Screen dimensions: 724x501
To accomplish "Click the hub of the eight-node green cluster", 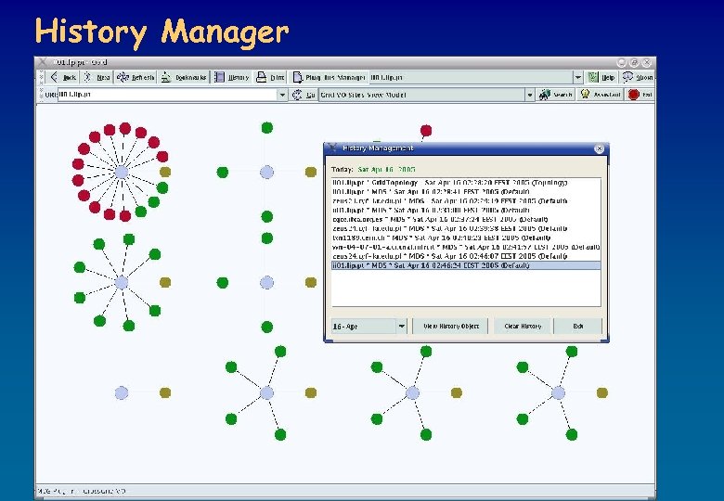I will point(122,282).
